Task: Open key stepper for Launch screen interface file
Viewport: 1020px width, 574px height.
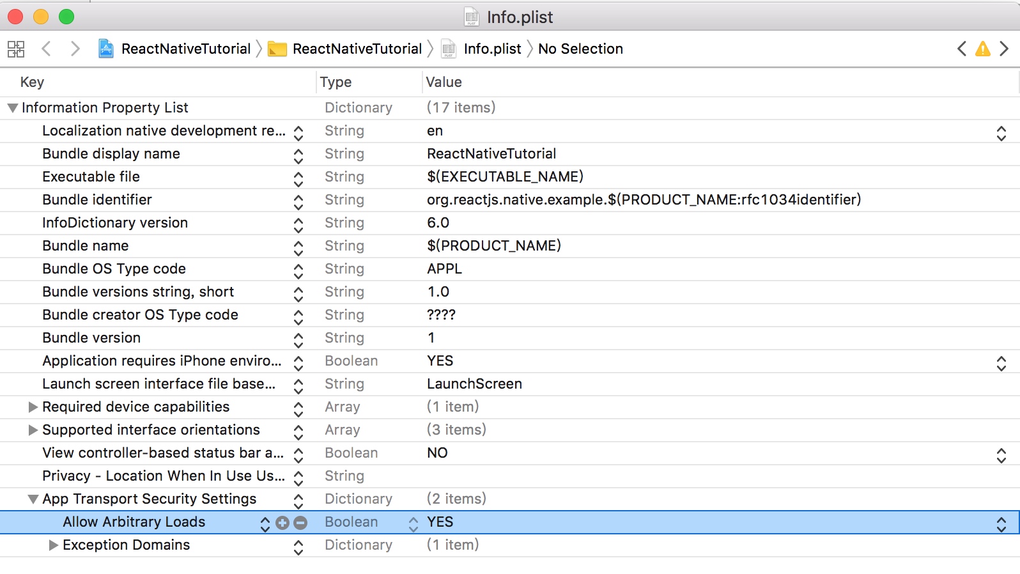Action: [298, 385]
